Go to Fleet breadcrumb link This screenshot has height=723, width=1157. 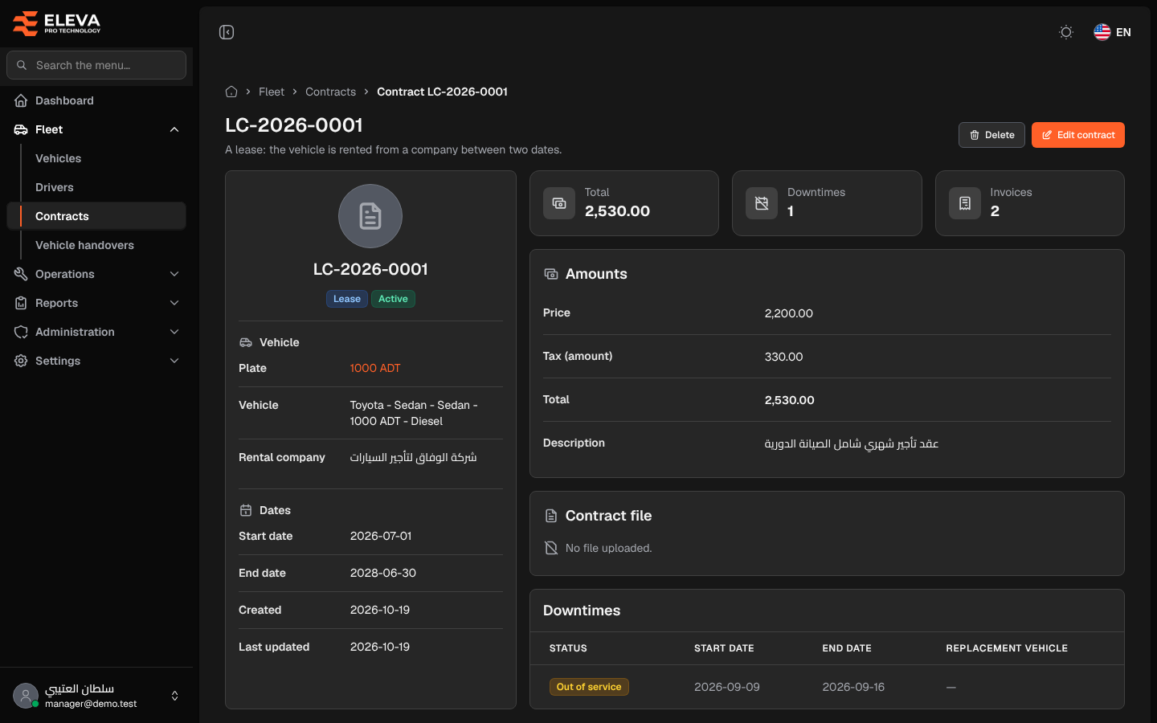[272, 92]
